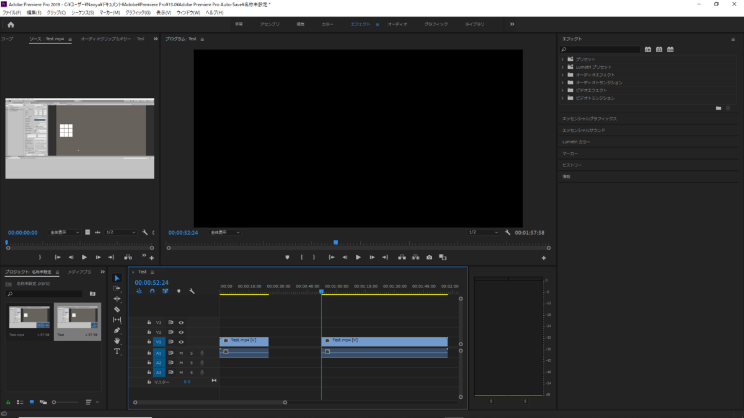Filter Effects by YUV effects icon
Viewport: 744px width, 418px height.
pyautogui.click(x=670, y=50)
